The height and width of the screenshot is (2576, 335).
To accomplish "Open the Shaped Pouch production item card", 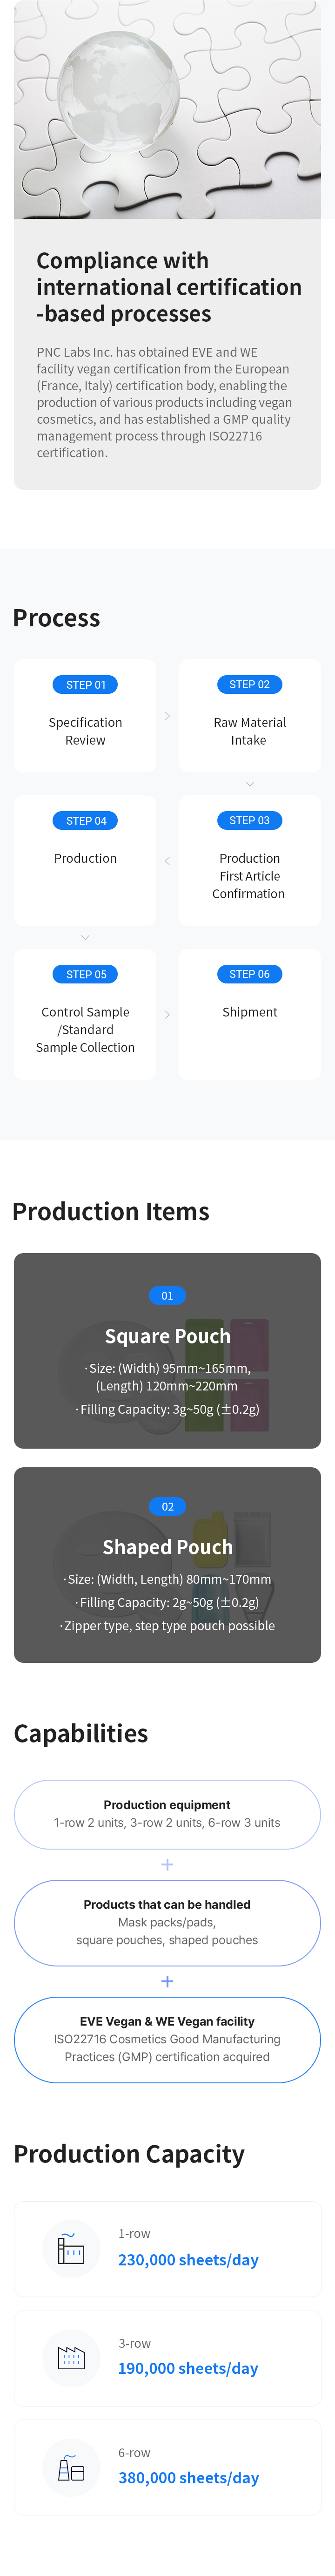I will [167, 1564].
